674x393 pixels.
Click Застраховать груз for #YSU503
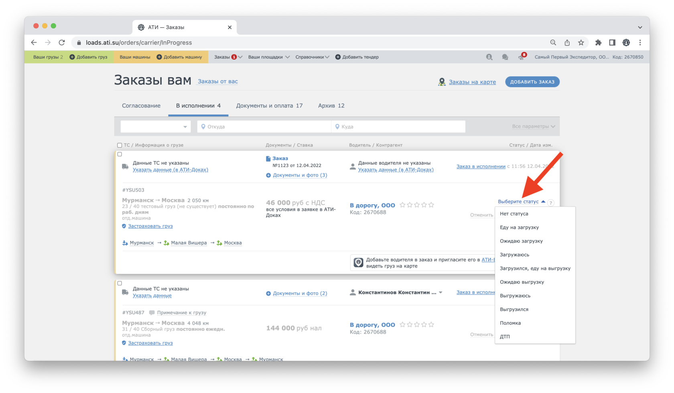[x=150, y=226]
